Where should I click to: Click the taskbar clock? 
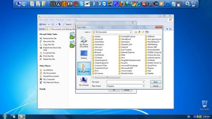coord(206,117)
